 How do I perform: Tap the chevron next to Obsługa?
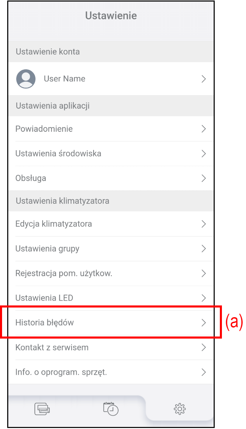click(203, 178)
